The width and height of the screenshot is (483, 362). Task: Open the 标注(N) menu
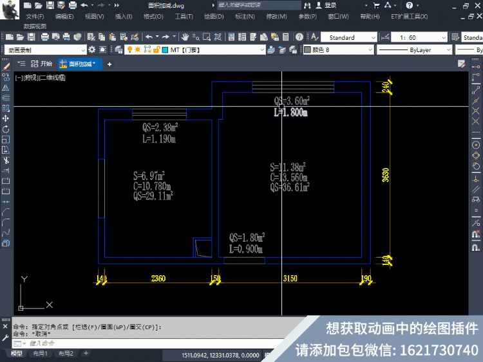click(x=245, y=16)
